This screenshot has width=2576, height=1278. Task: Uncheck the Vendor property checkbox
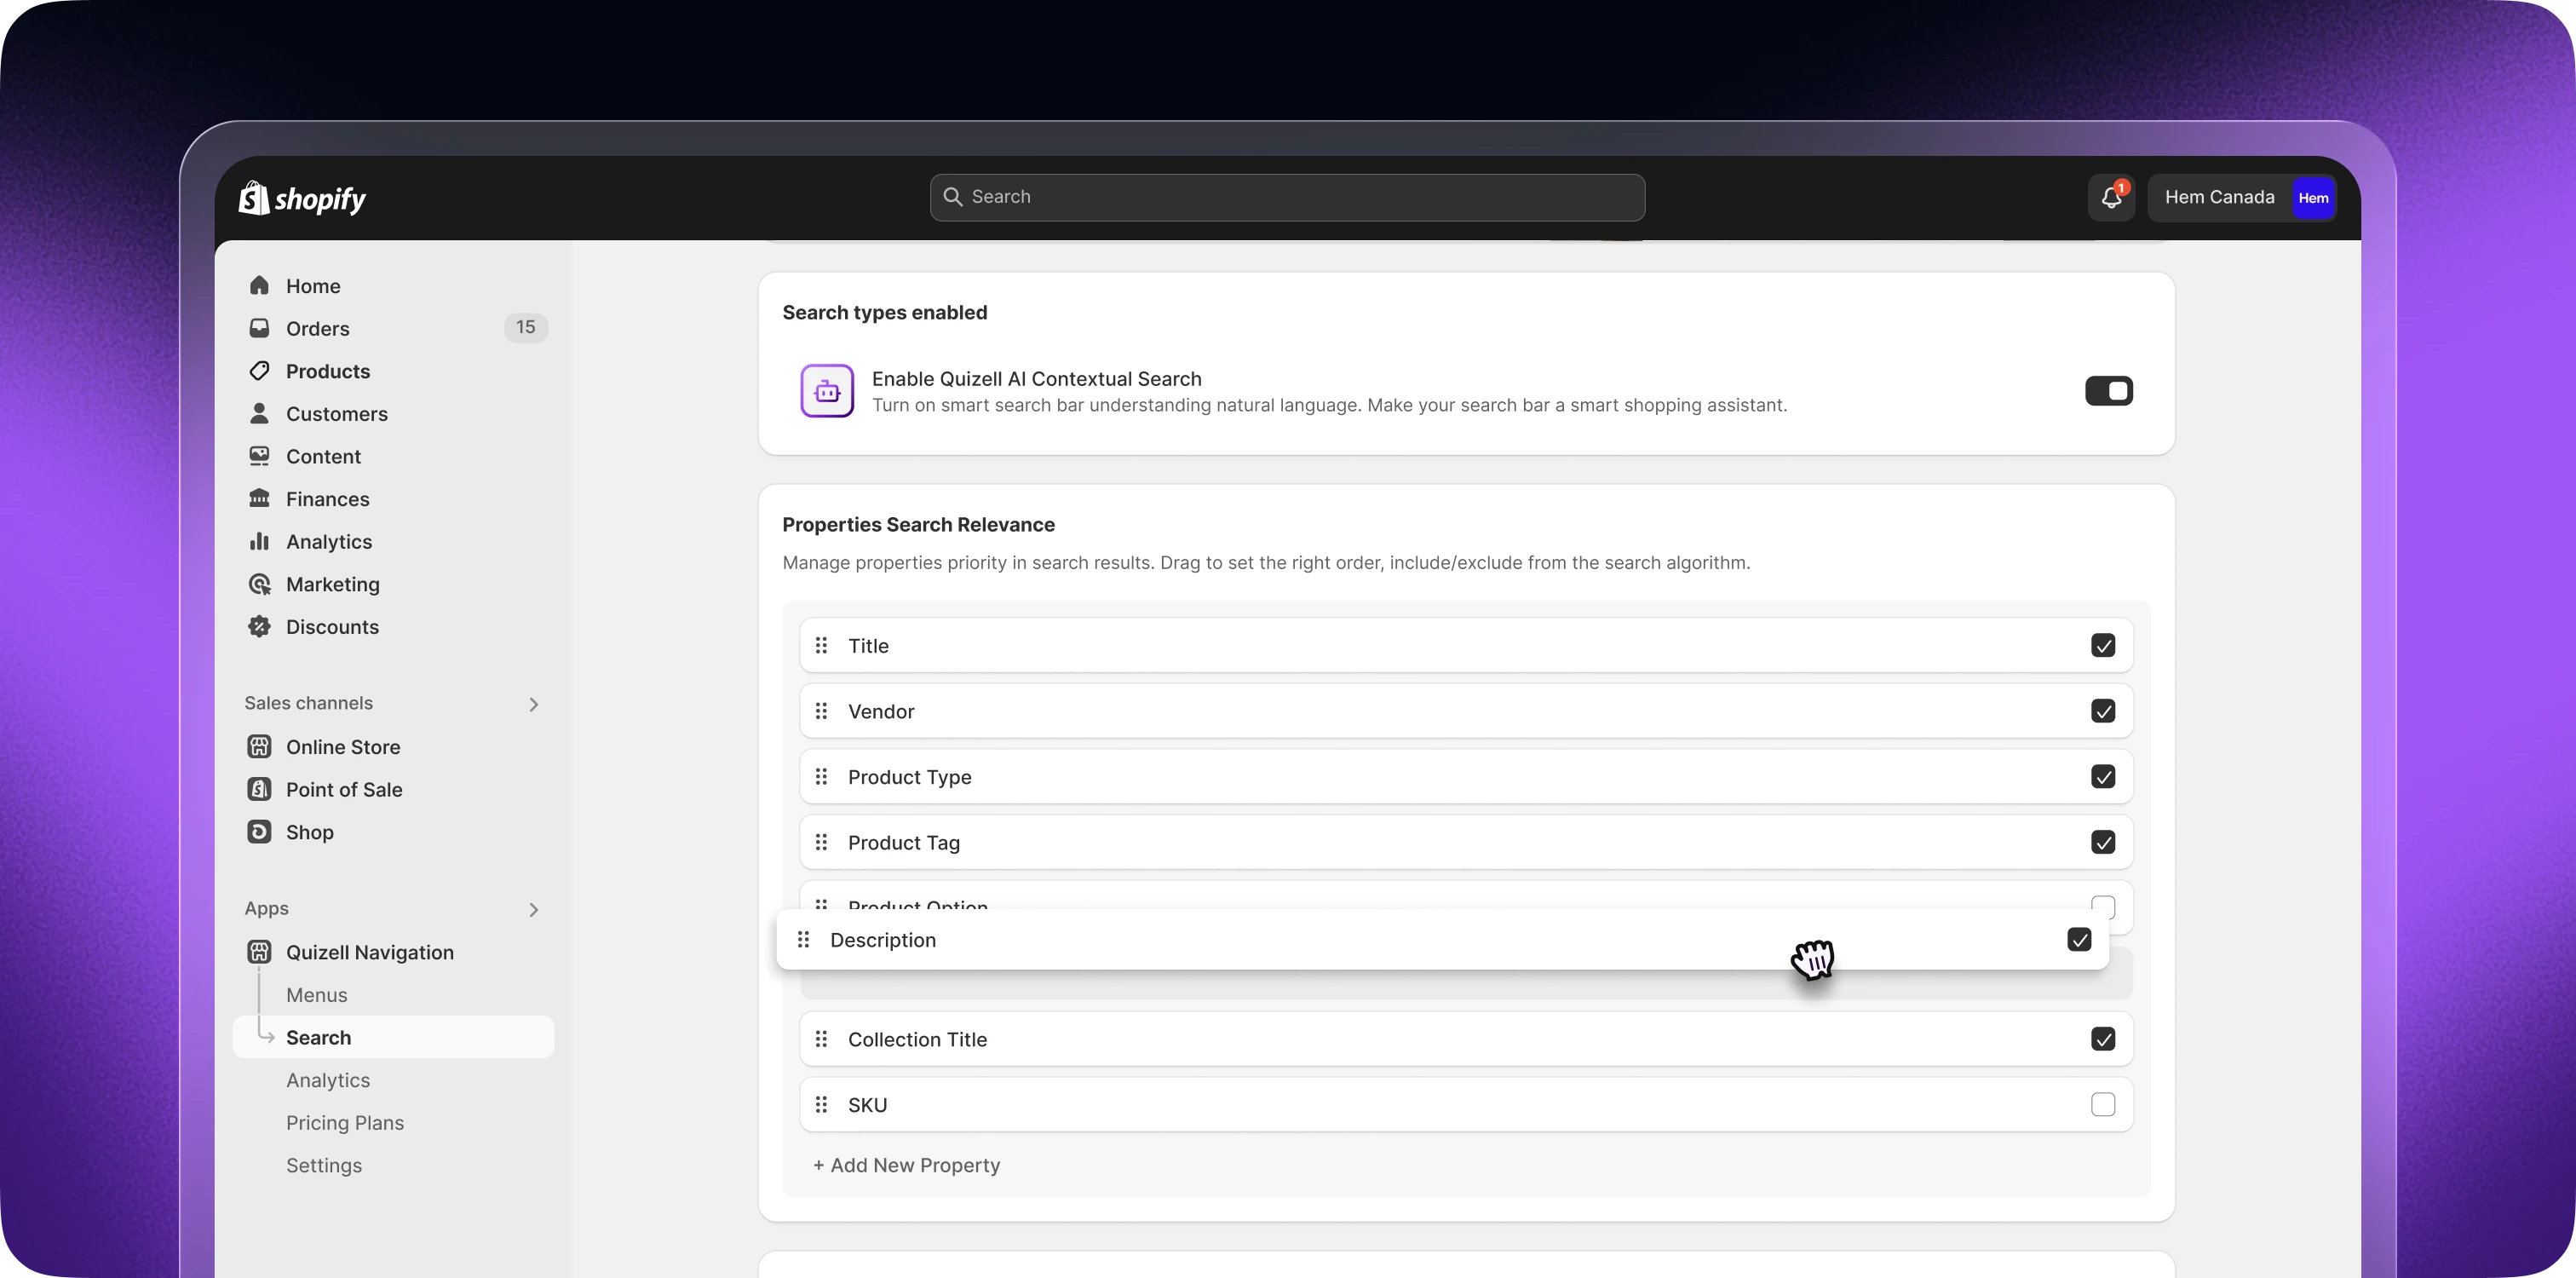click(x=2102, y=711)
